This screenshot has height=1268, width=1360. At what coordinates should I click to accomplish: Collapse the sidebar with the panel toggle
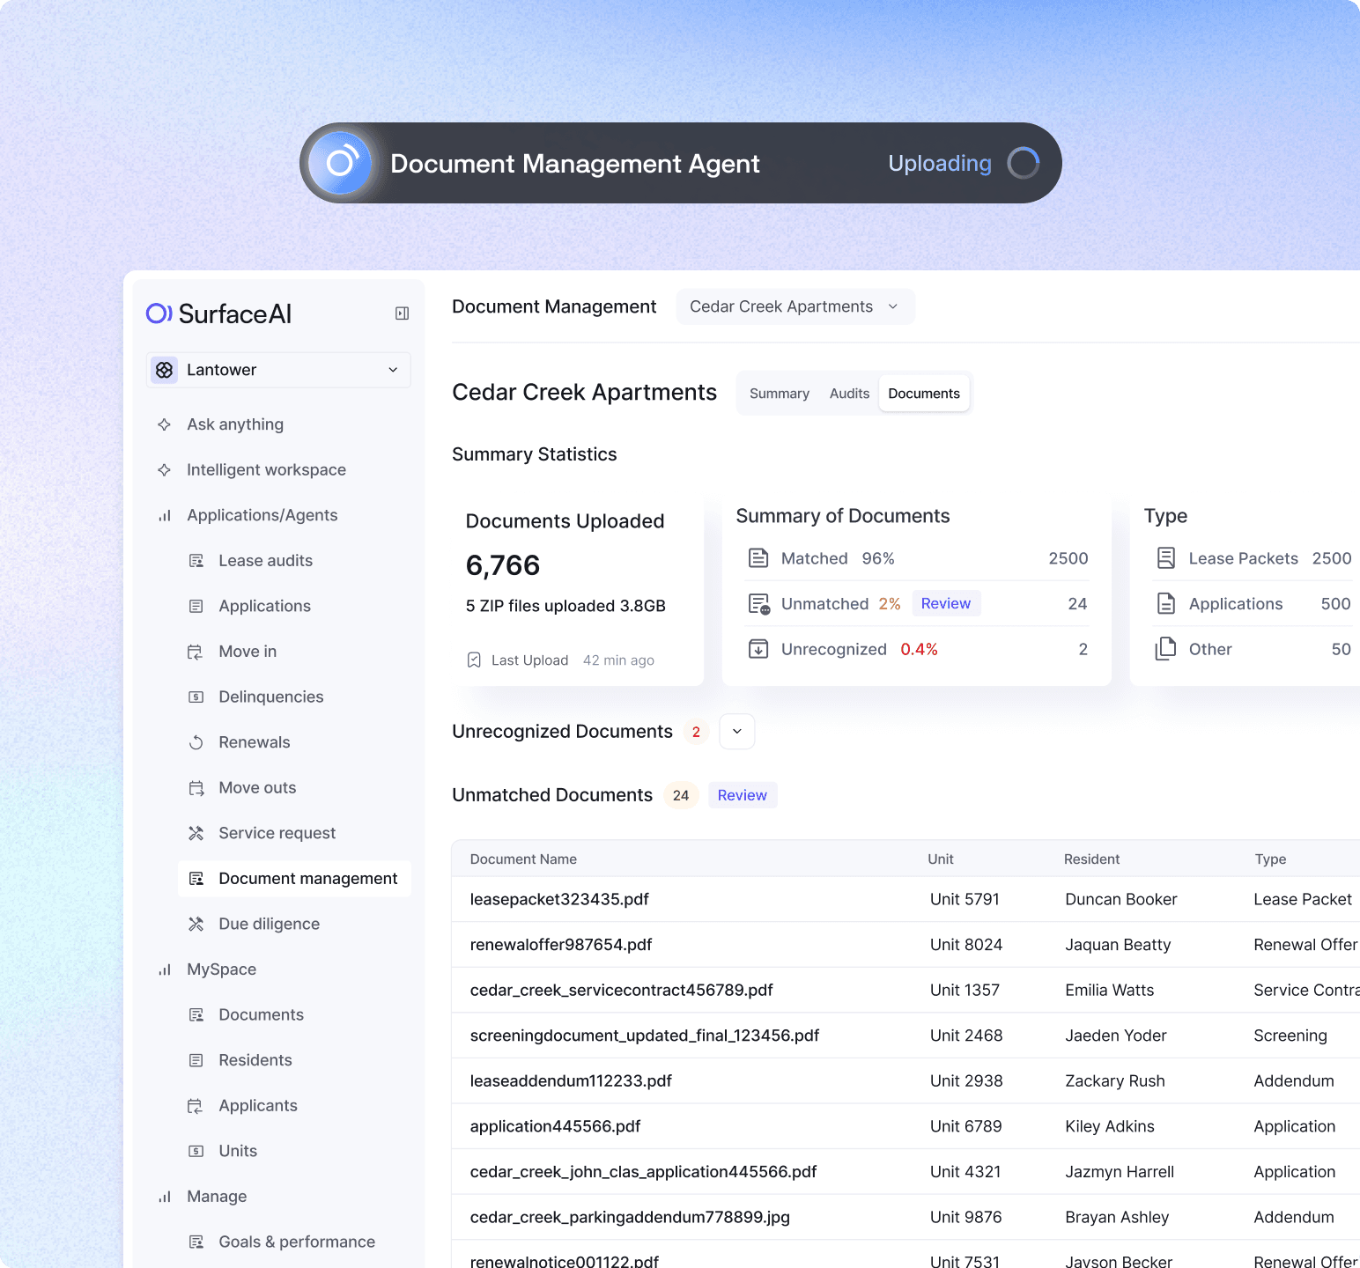click(x=403, y=313)
